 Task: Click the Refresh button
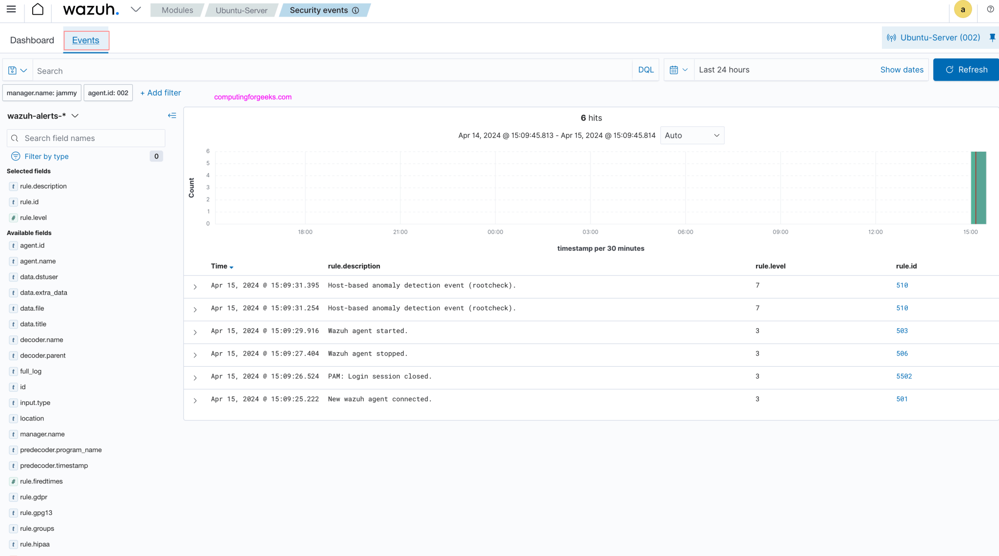point(966,70)
